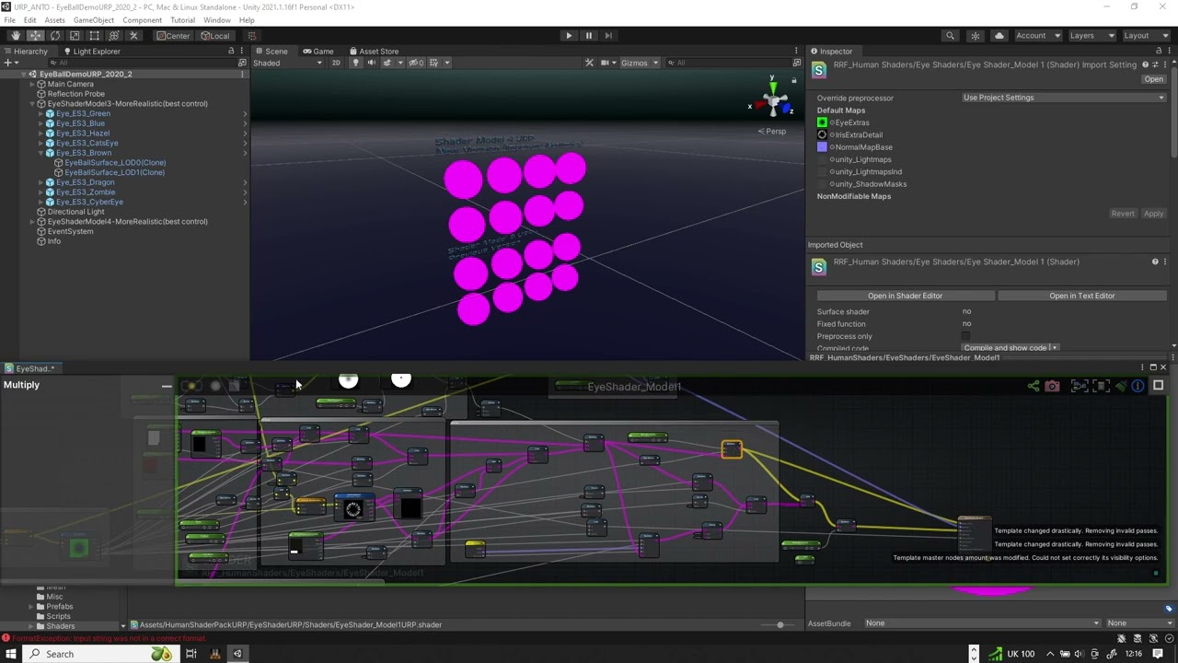Switch to the Asset Store tab
The height and width of the screenshot is (663, 1178).
[x=374, y=52]
